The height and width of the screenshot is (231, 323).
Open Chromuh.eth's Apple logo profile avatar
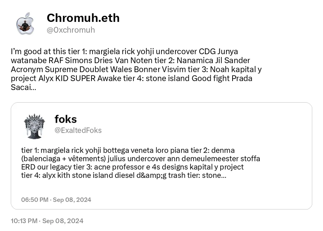coord(25,23)
